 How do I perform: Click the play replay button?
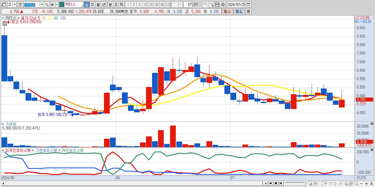[266, 184]
